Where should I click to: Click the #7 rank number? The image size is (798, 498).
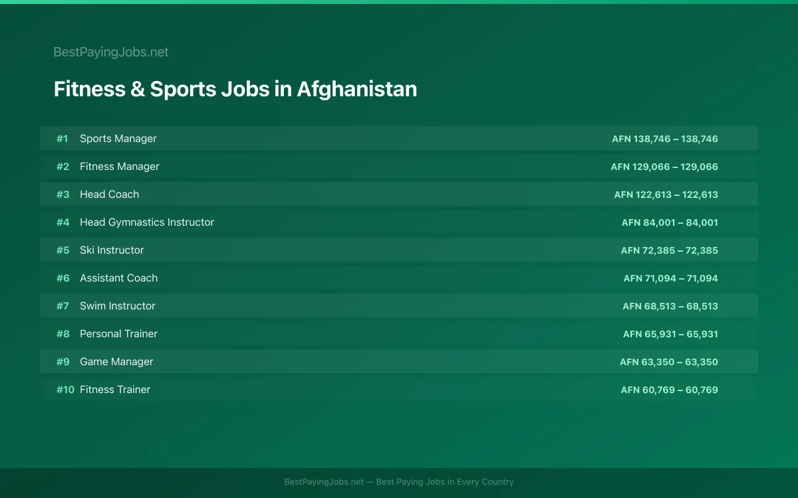[63, 306]
